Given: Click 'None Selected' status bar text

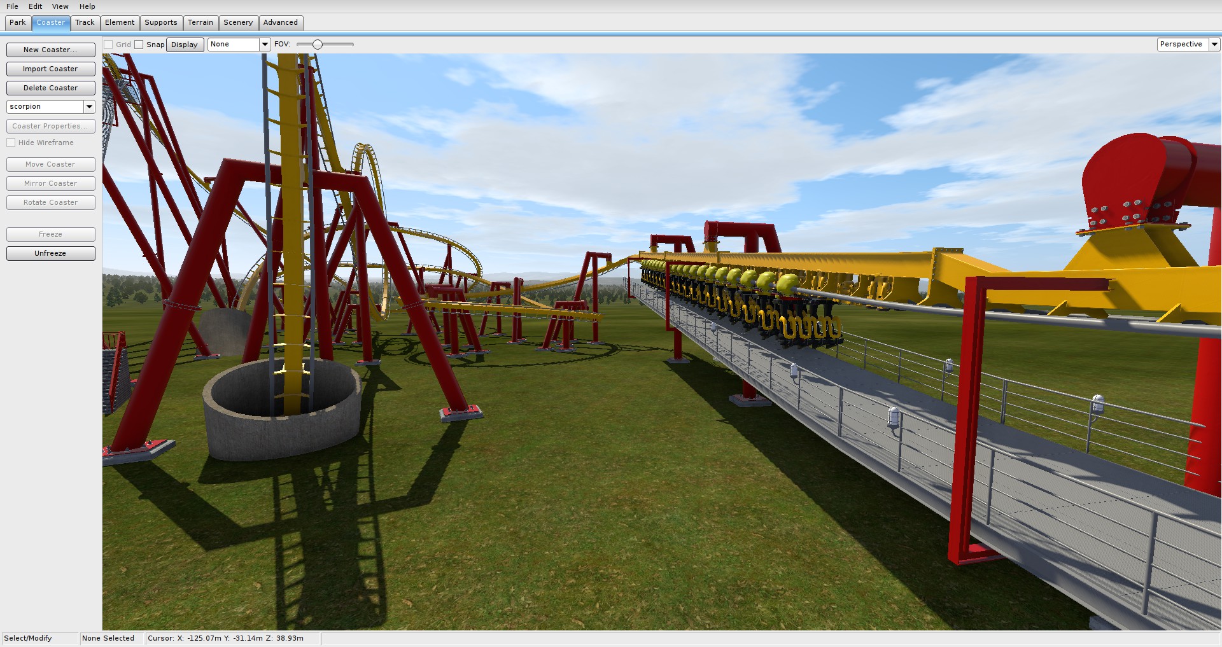Looking at the screenshot, I should [x=108, y=638].
